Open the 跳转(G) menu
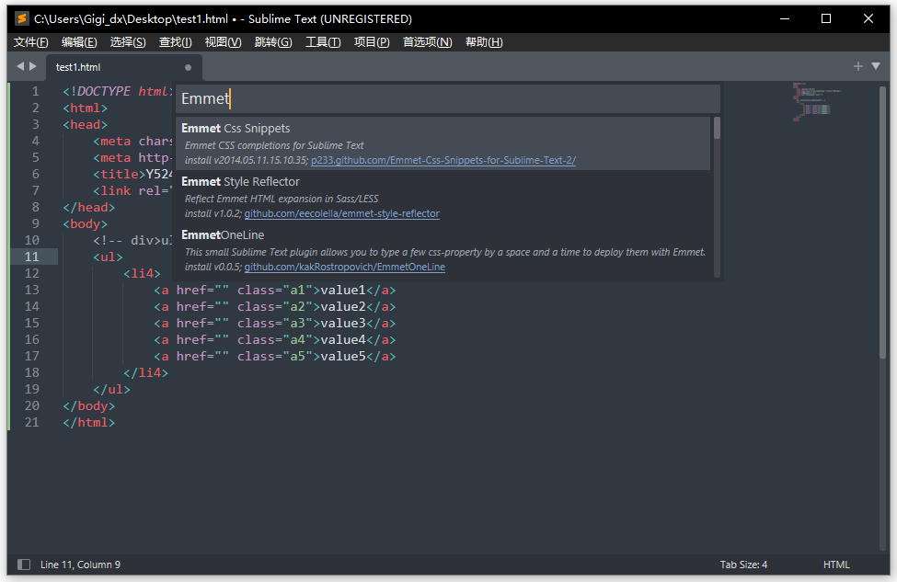 (273, 42)
